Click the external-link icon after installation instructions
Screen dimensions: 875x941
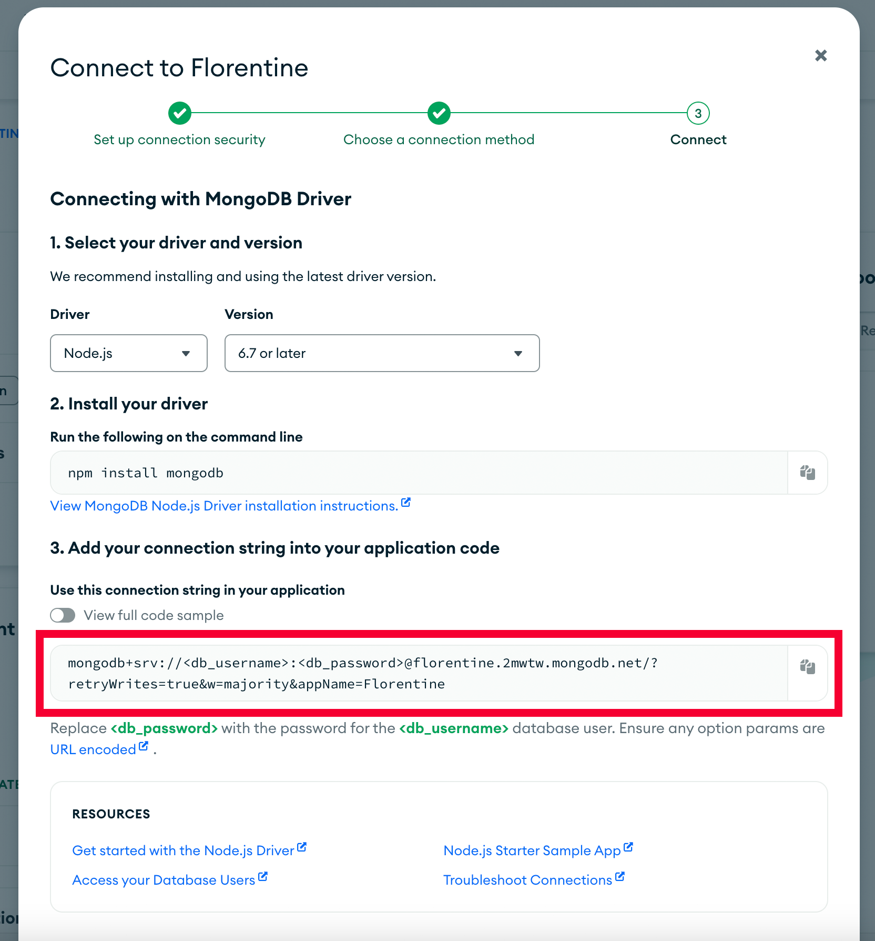(x=405, y=503)
